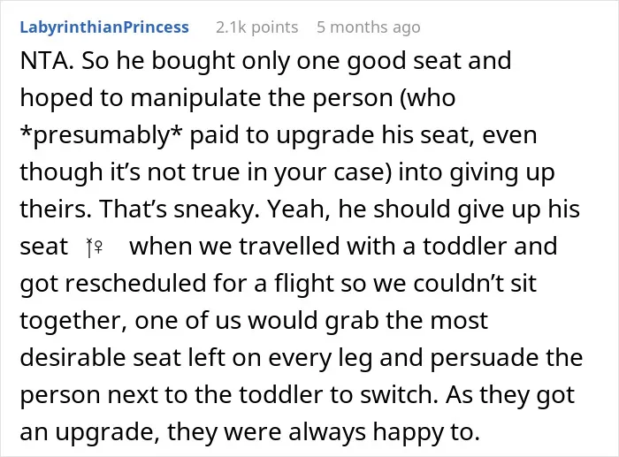
Task: Click the word NTA starting the comment
Action: (x=46, y=61)
